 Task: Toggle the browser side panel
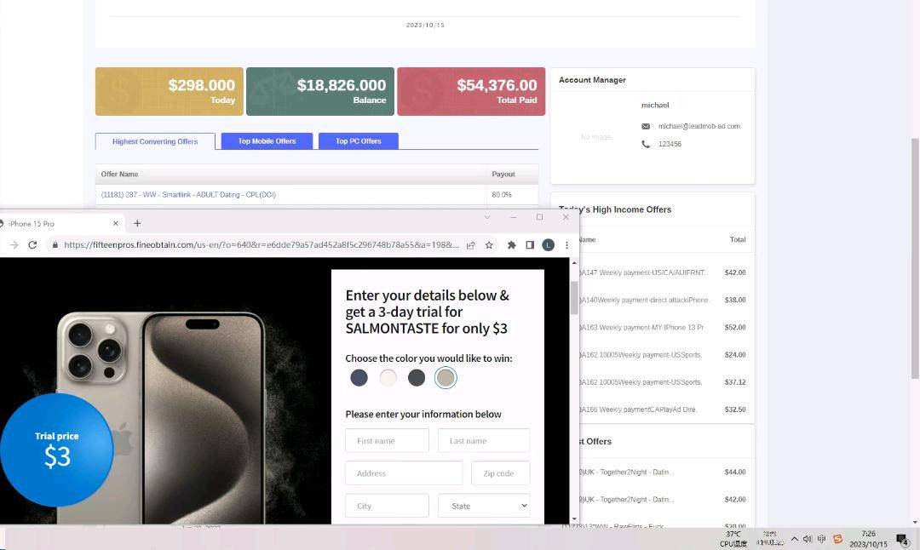(x=530, y=245)
